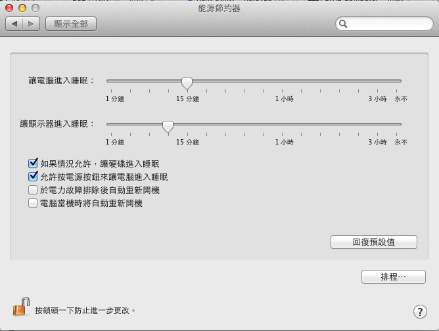Screen dimensions: 439x331
Task: Click the back navigation arrow
Action: click(14, 24)
